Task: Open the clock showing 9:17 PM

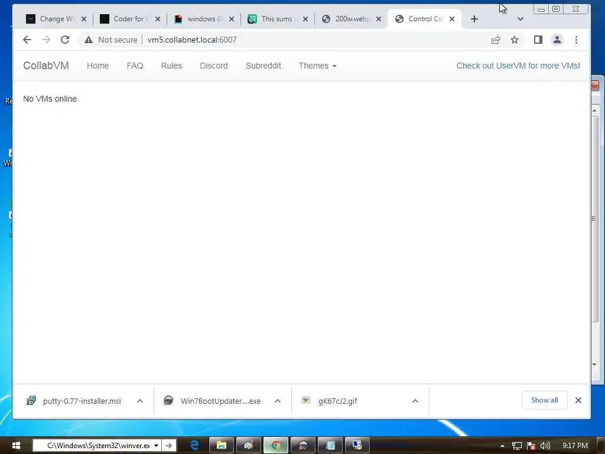Action: click(x=575, y=446)
